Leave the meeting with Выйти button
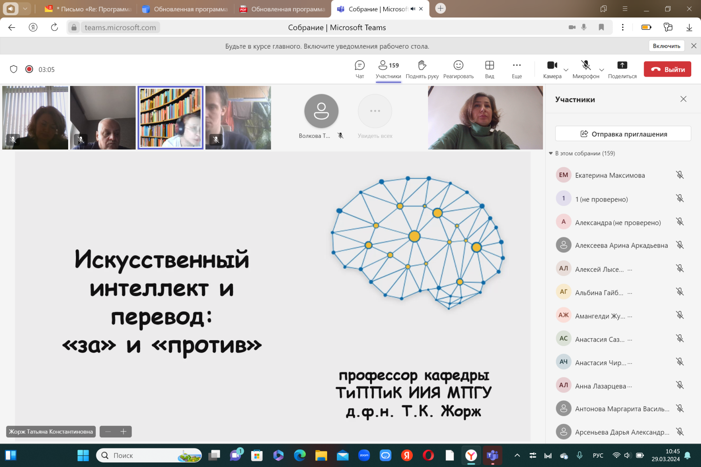This screenshot has width=701, height=467. coord(668,69)
